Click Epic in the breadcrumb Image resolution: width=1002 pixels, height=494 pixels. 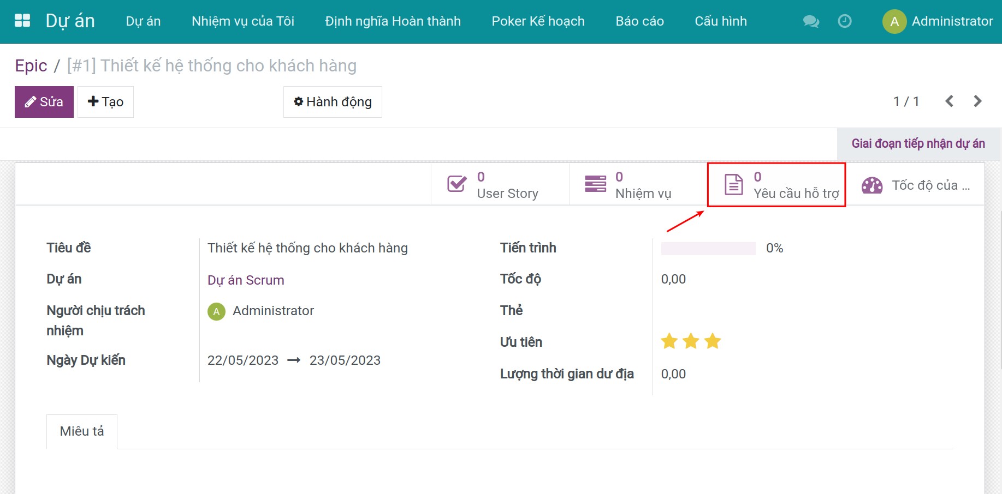click(x=31, y=65)
